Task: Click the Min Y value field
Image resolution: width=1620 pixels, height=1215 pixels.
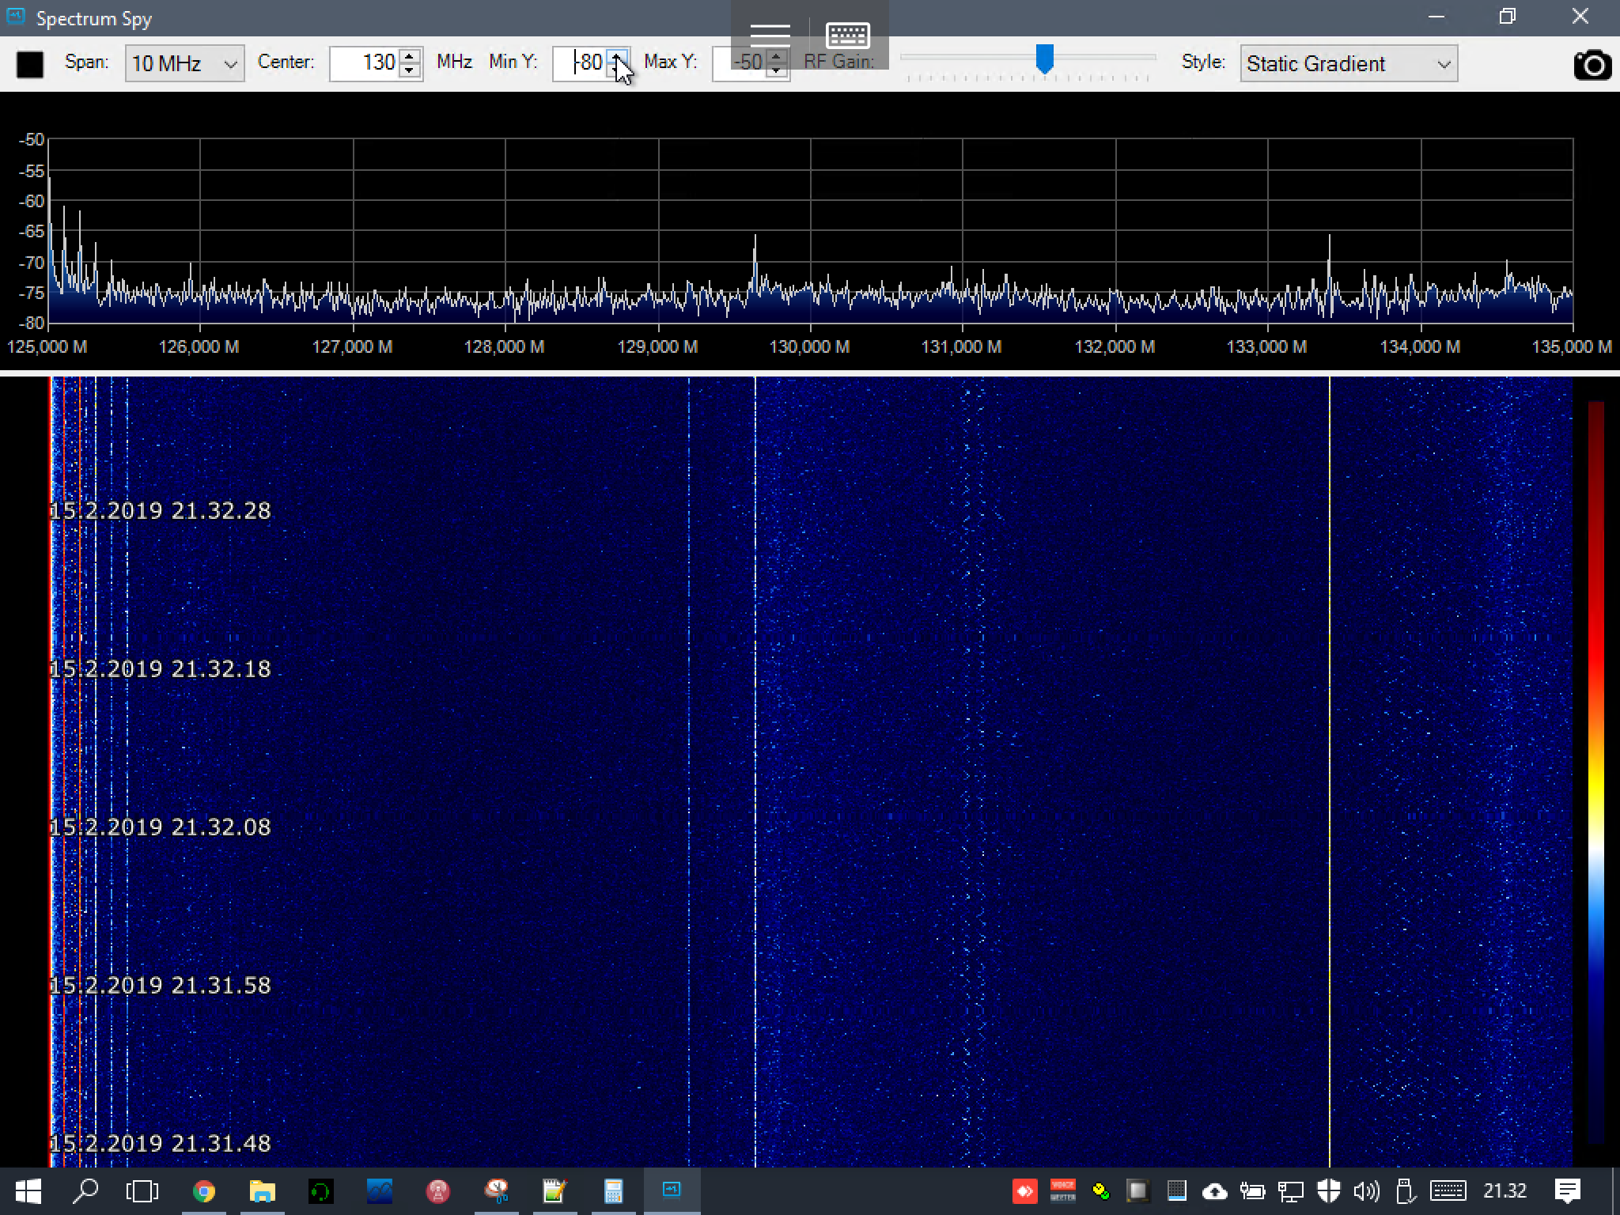Action: (x=581, y=62)
